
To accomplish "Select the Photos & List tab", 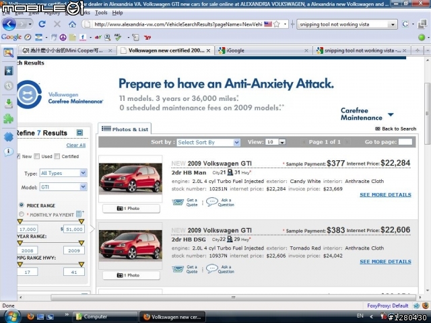I will [x=125, y=129].
